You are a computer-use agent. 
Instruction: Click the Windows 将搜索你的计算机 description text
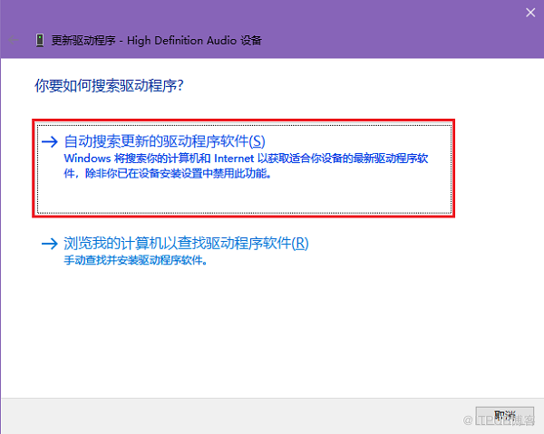tap(246, 166)
